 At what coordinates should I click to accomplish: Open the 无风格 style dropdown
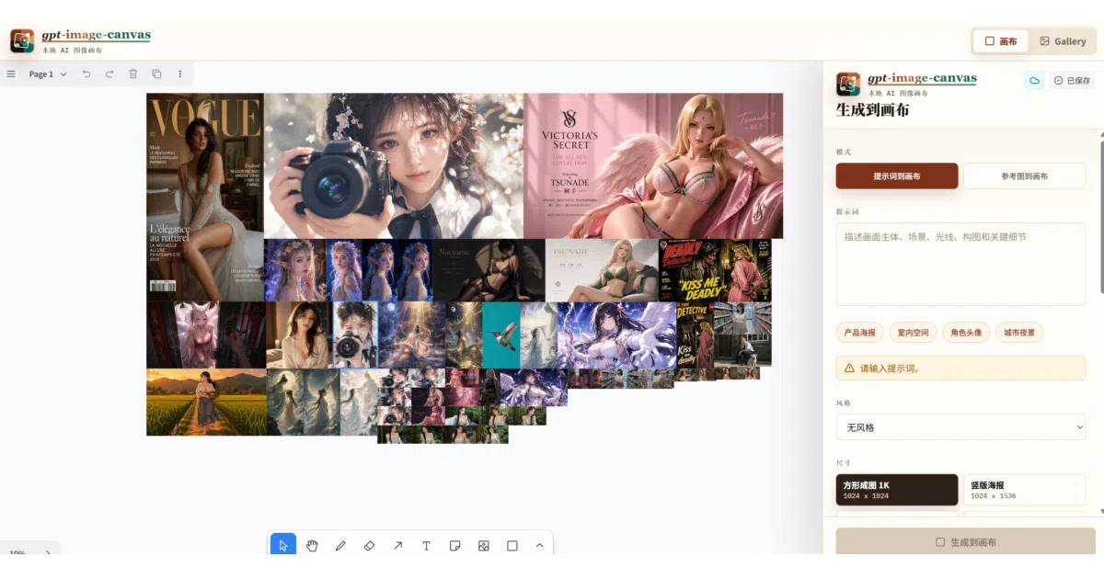(x=960, y=427)
